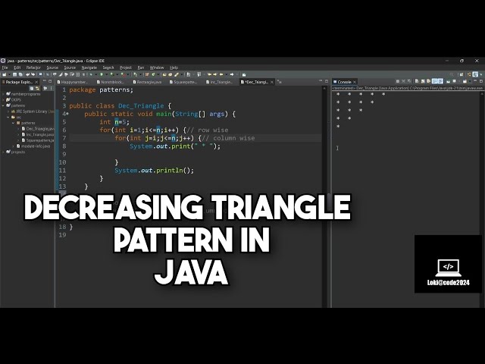This screenshot has height=364, width=485.
Task: Close the Console tab
Action: tap(355, 82)
